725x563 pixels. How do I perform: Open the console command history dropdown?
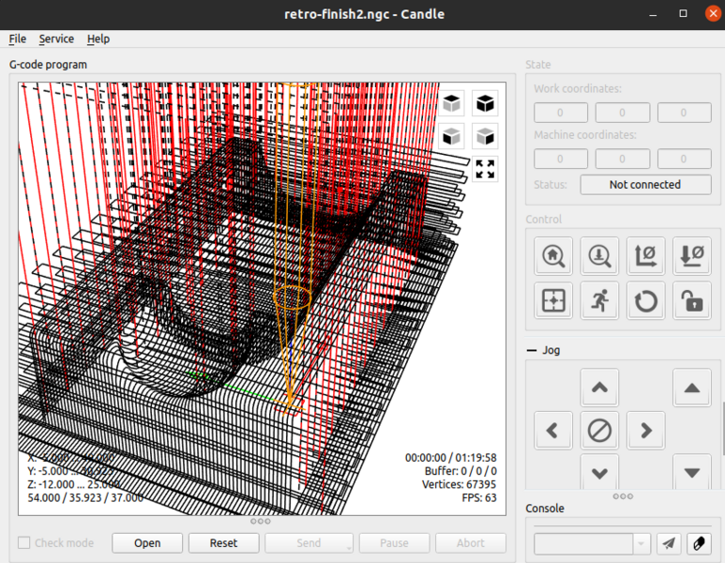[642, 543]
